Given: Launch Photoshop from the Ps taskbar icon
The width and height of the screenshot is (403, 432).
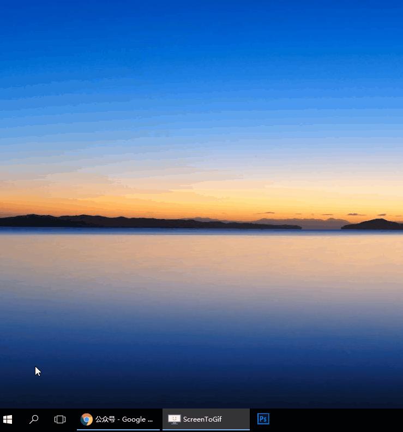Looking at the screenshot, I should click(263, 419).
